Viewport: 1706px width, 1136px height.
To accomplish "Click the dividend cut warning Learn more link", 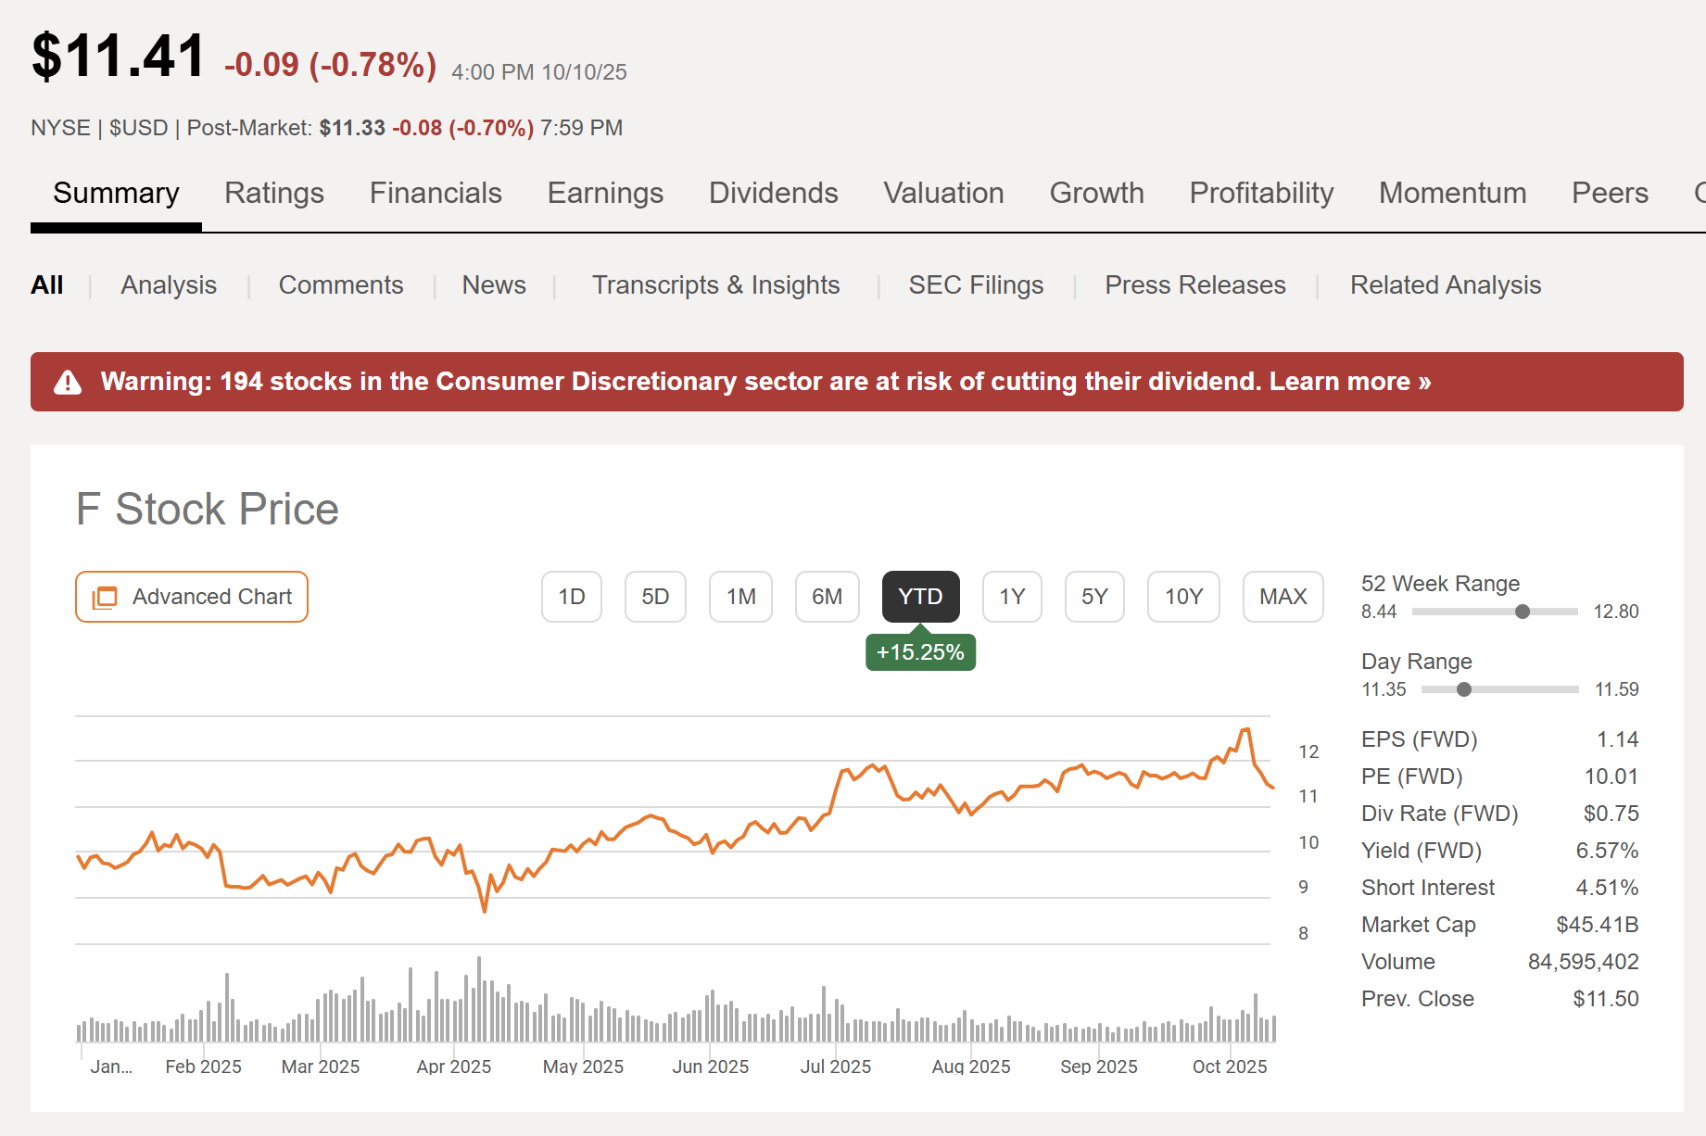I will 1349,382.
